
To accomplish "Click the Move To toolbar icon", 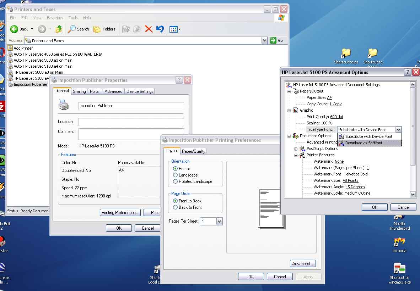I will [x=126, y=29].
